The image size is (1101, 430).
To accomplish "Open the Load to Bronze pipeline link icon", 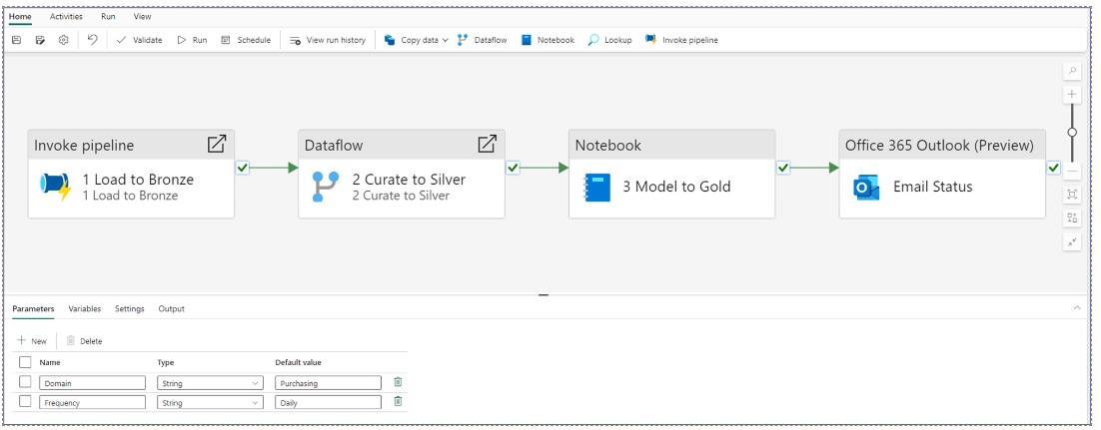I will click(216, 145).
